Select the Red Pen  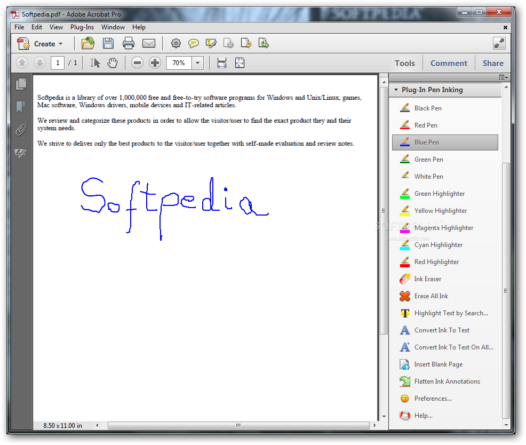click(445, 125)
